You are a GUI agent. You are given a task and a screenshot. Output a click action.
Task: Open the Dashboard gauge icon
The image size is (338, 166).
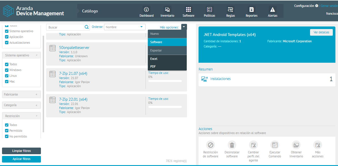[x=146, y=10]
